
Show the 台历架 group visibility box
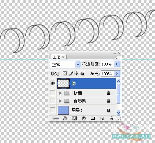[53, 101]
